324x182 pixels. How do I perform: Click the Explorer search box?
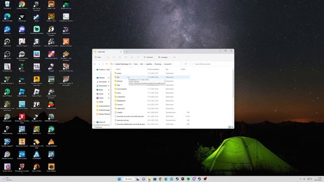point(211,64)
